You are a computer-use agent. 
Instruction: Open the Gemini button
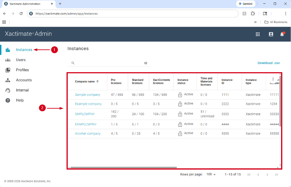[x=246, y=4]
